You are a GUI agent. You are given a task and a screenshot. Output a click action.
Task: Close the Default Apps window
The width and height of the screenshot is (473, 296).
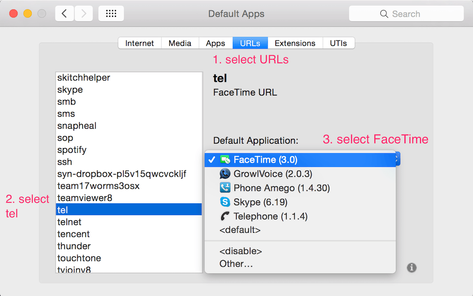(x=13, y=14)
